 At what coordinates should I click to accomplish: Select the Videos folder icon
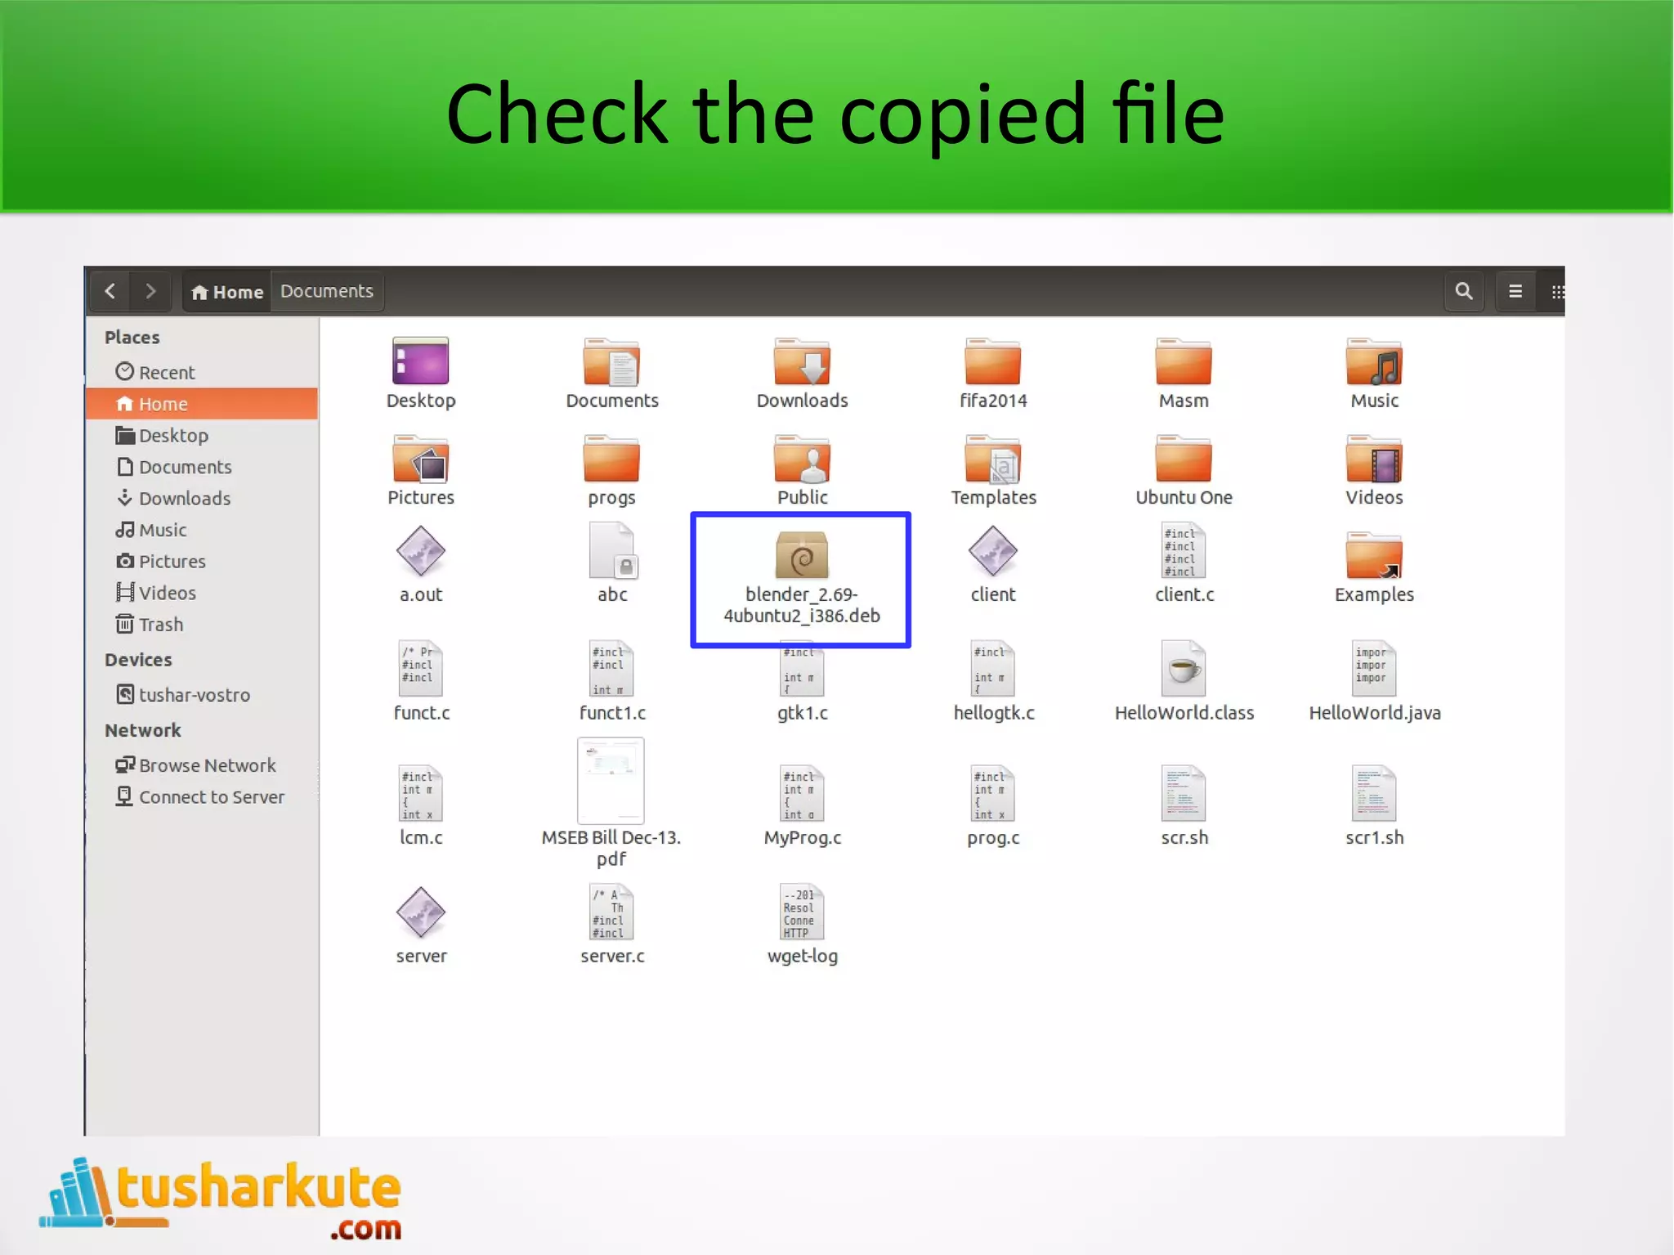(x=1374, y=469)
